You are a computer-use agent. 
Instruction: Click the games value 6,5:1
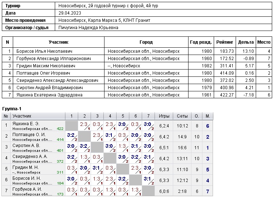(164, 148)
